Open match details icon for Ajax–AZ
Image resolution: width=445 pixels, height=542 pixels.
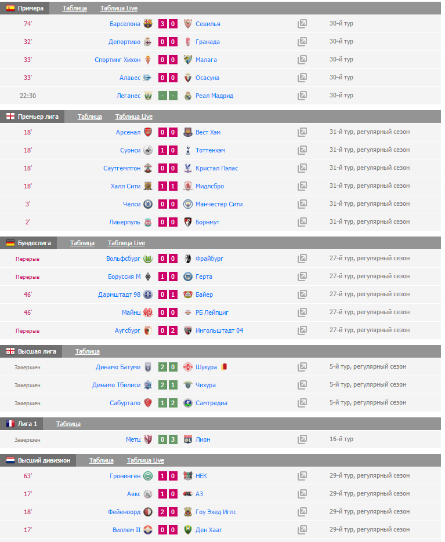tap(302, 494)
